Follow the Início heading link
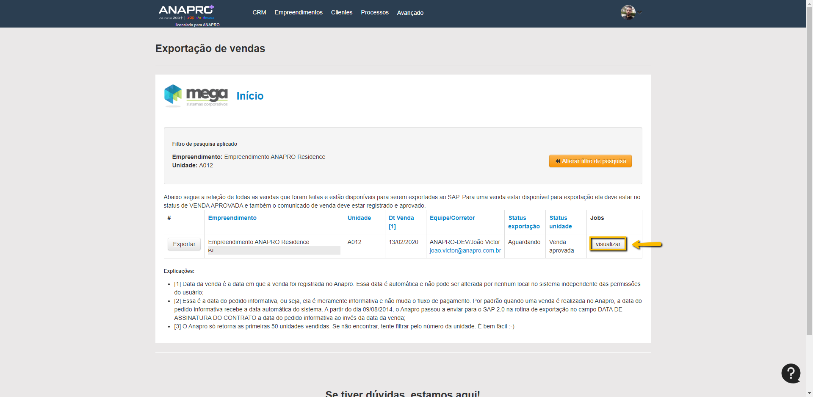The height and width of the screenshot is (397, 813). 250,96
